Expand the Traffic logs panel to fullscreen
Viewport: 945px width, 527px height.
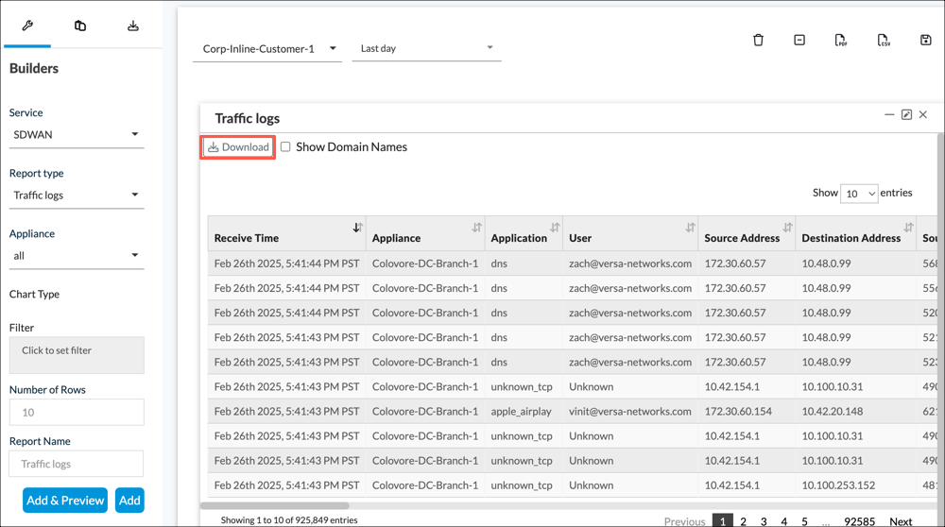[x=906, y=114]
